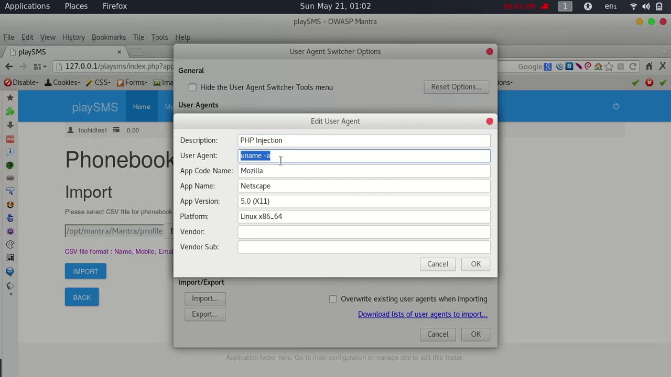The width and height of the screenshot is (671, 377).
Task: Expand the sidebar overflow arrow at bottom
Action: click(x=10, y=295)
